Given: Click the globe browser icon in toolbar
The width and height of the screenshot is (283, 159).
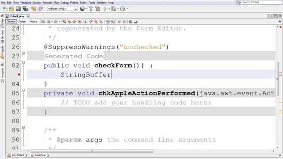Looking at the screenshot, I should pyautogui.click(x=82, y=9).
